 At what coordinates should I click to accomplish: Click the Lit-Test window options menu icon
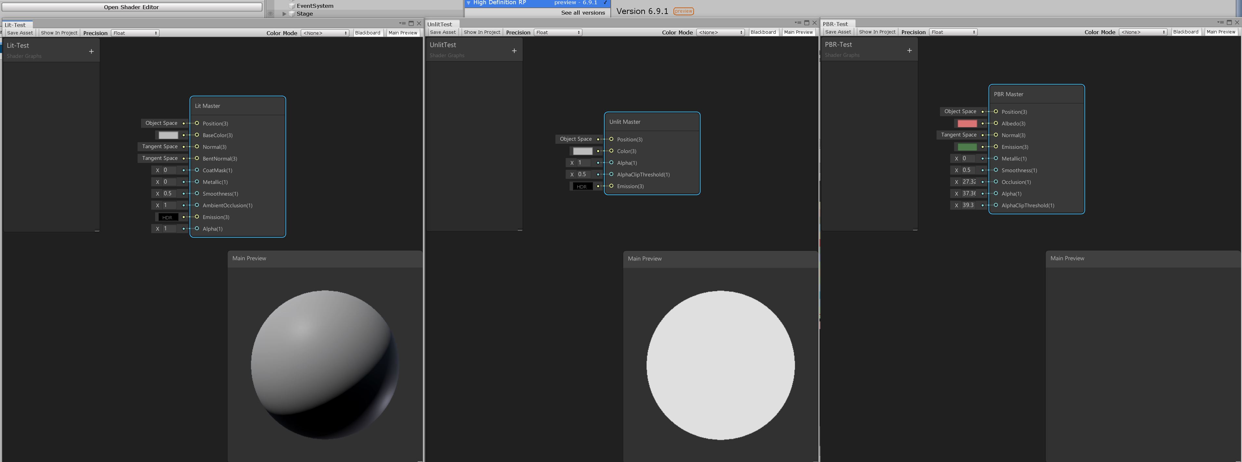pos(402,23)
